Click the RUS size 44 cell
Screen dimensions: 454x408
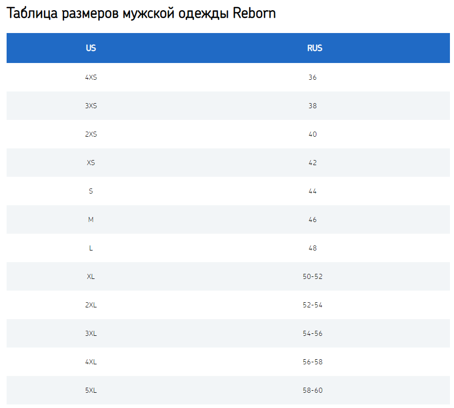click(x=312, y=192)
